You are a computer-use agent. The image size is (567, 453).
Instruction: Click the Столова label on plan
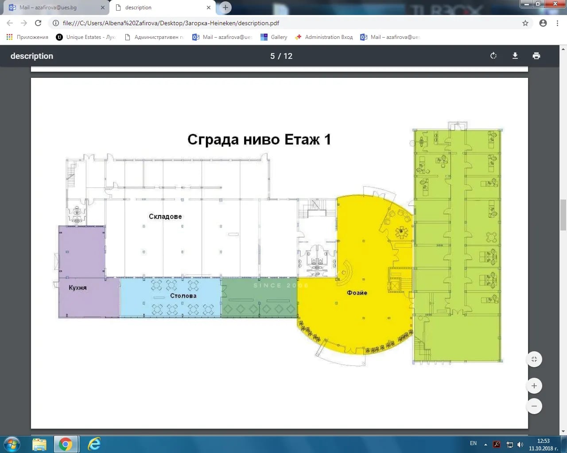click(183, 296)
